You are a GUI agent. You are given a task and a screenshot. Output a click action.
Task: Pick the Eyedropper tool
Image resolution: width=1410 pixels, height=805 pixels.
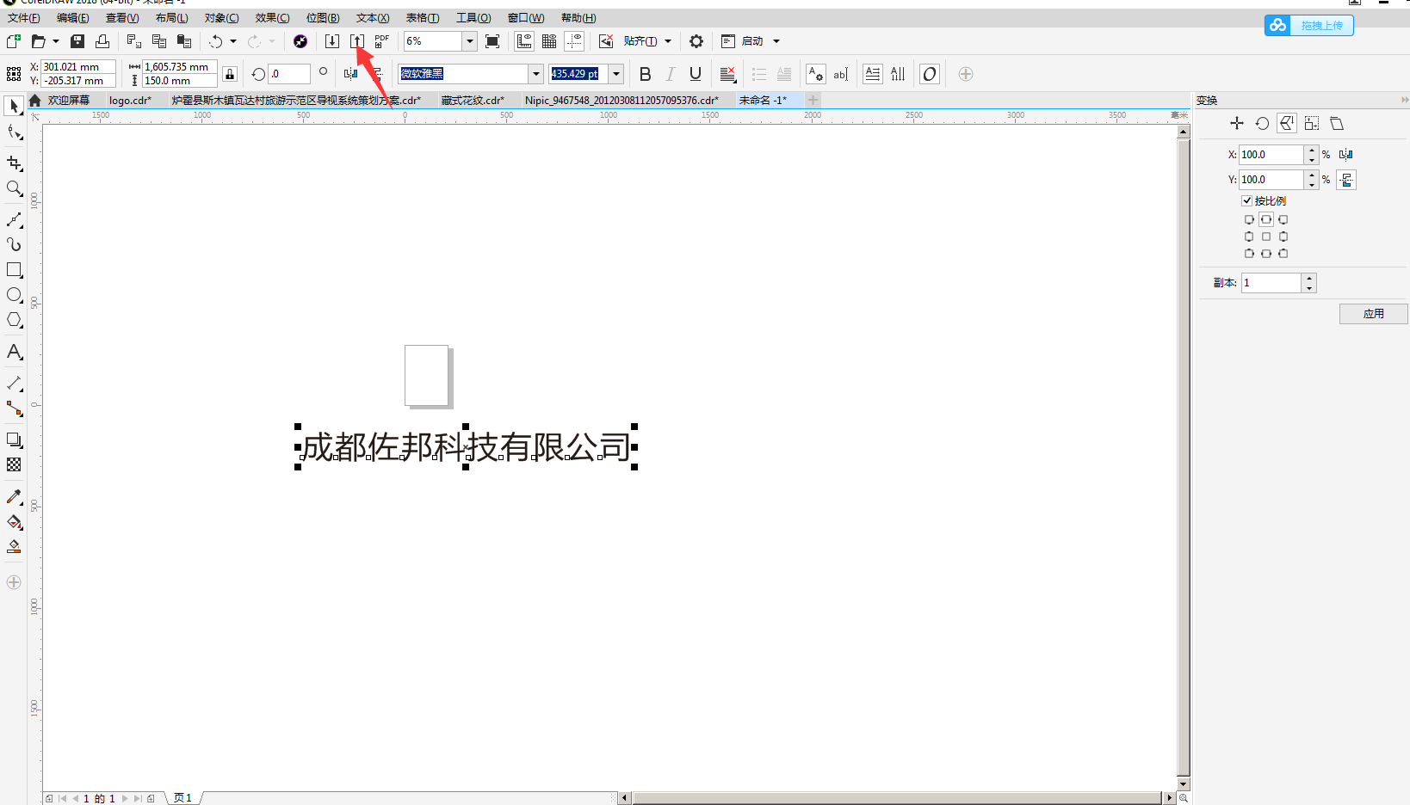click(14, 497)
